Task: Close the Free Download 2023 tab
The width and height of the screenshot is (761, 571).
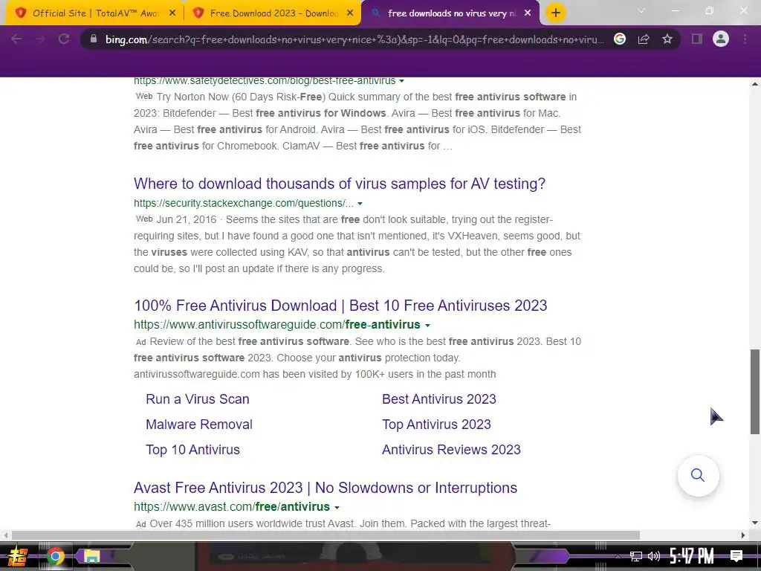Action: [x=350, y=13]
